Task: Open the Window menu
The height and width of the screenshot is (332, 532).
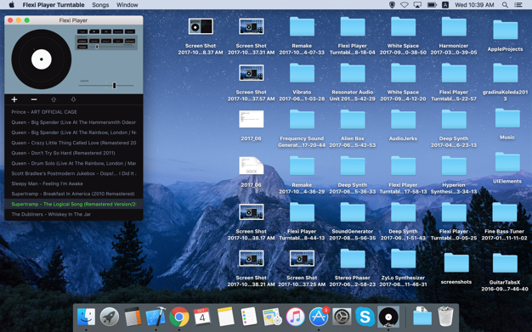Action: click(x=127, y=5)
